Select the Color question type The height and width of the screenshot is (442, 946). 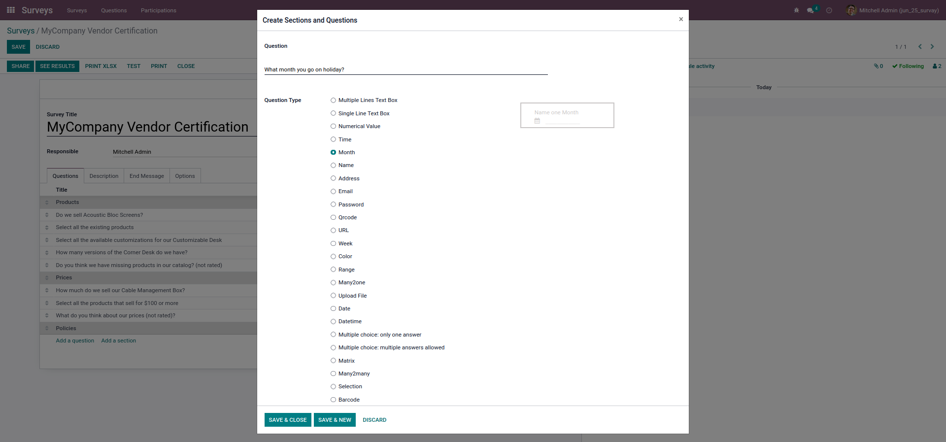[334, 256]
